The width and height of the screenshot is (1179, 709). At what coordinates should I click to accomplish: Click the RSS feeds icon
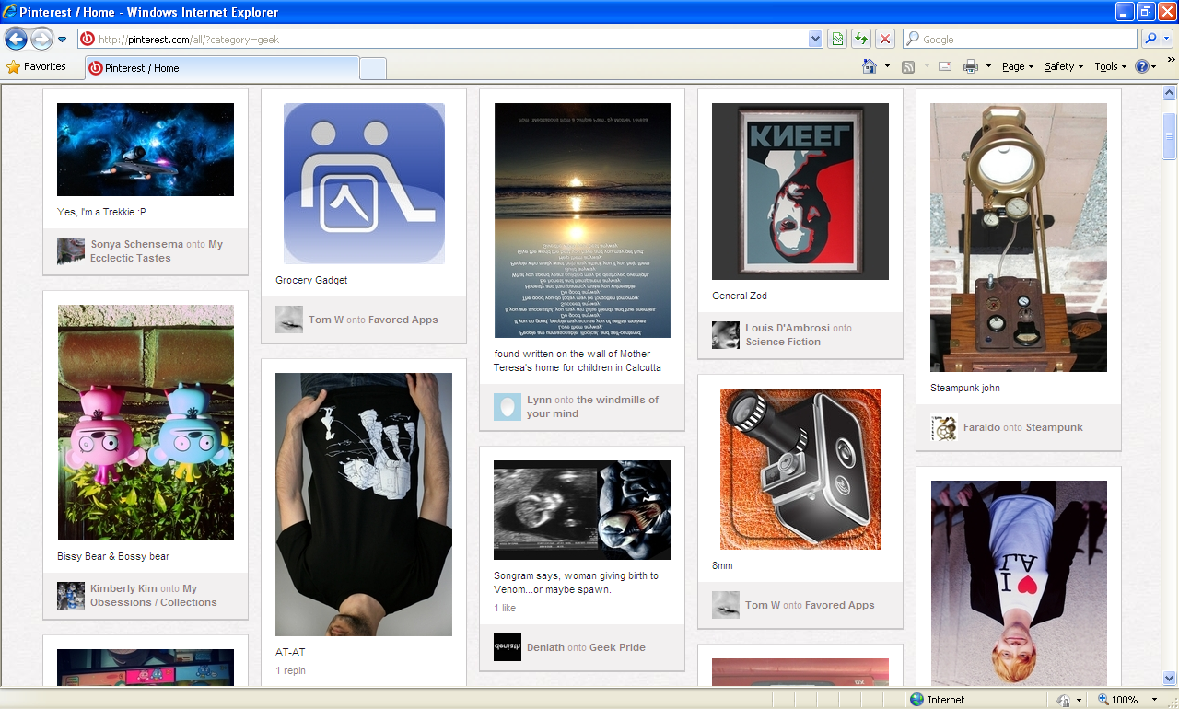tap(908, 66)
